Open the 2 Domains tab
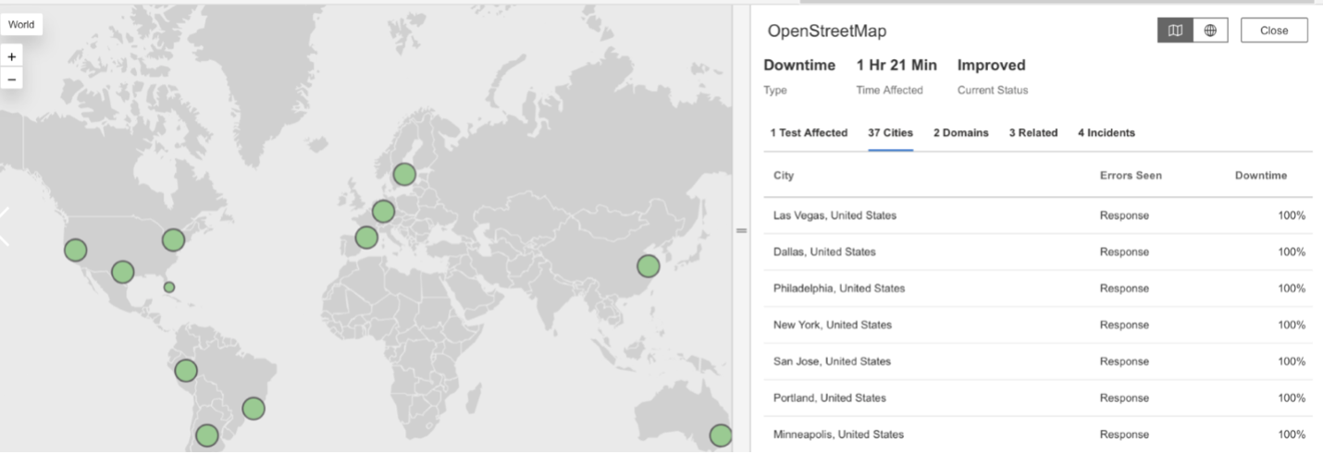Image resolution: width=1323 pixels, height=454 pixels. pos(960,133)
